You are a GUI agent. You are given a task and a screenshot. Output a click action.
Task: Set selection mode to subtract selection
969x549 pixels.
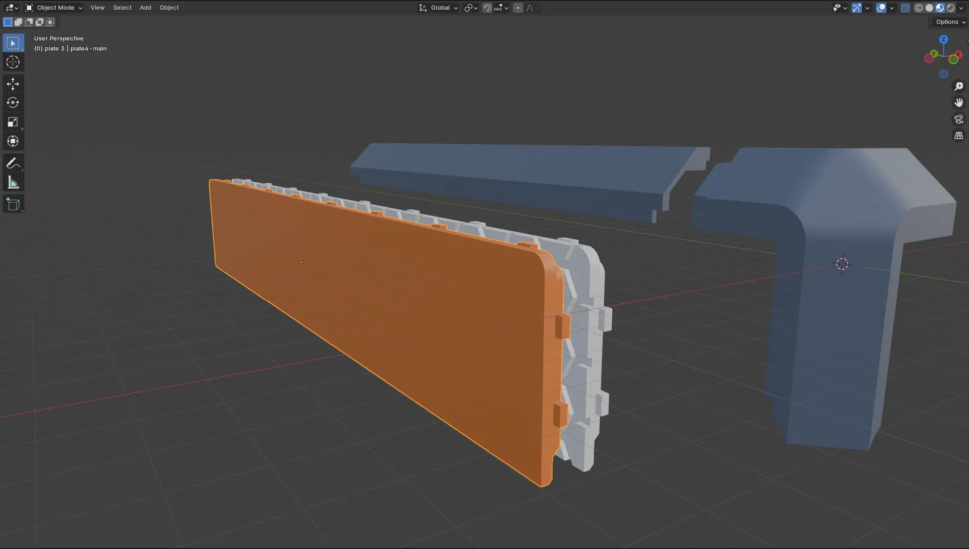tap(28, 22)
